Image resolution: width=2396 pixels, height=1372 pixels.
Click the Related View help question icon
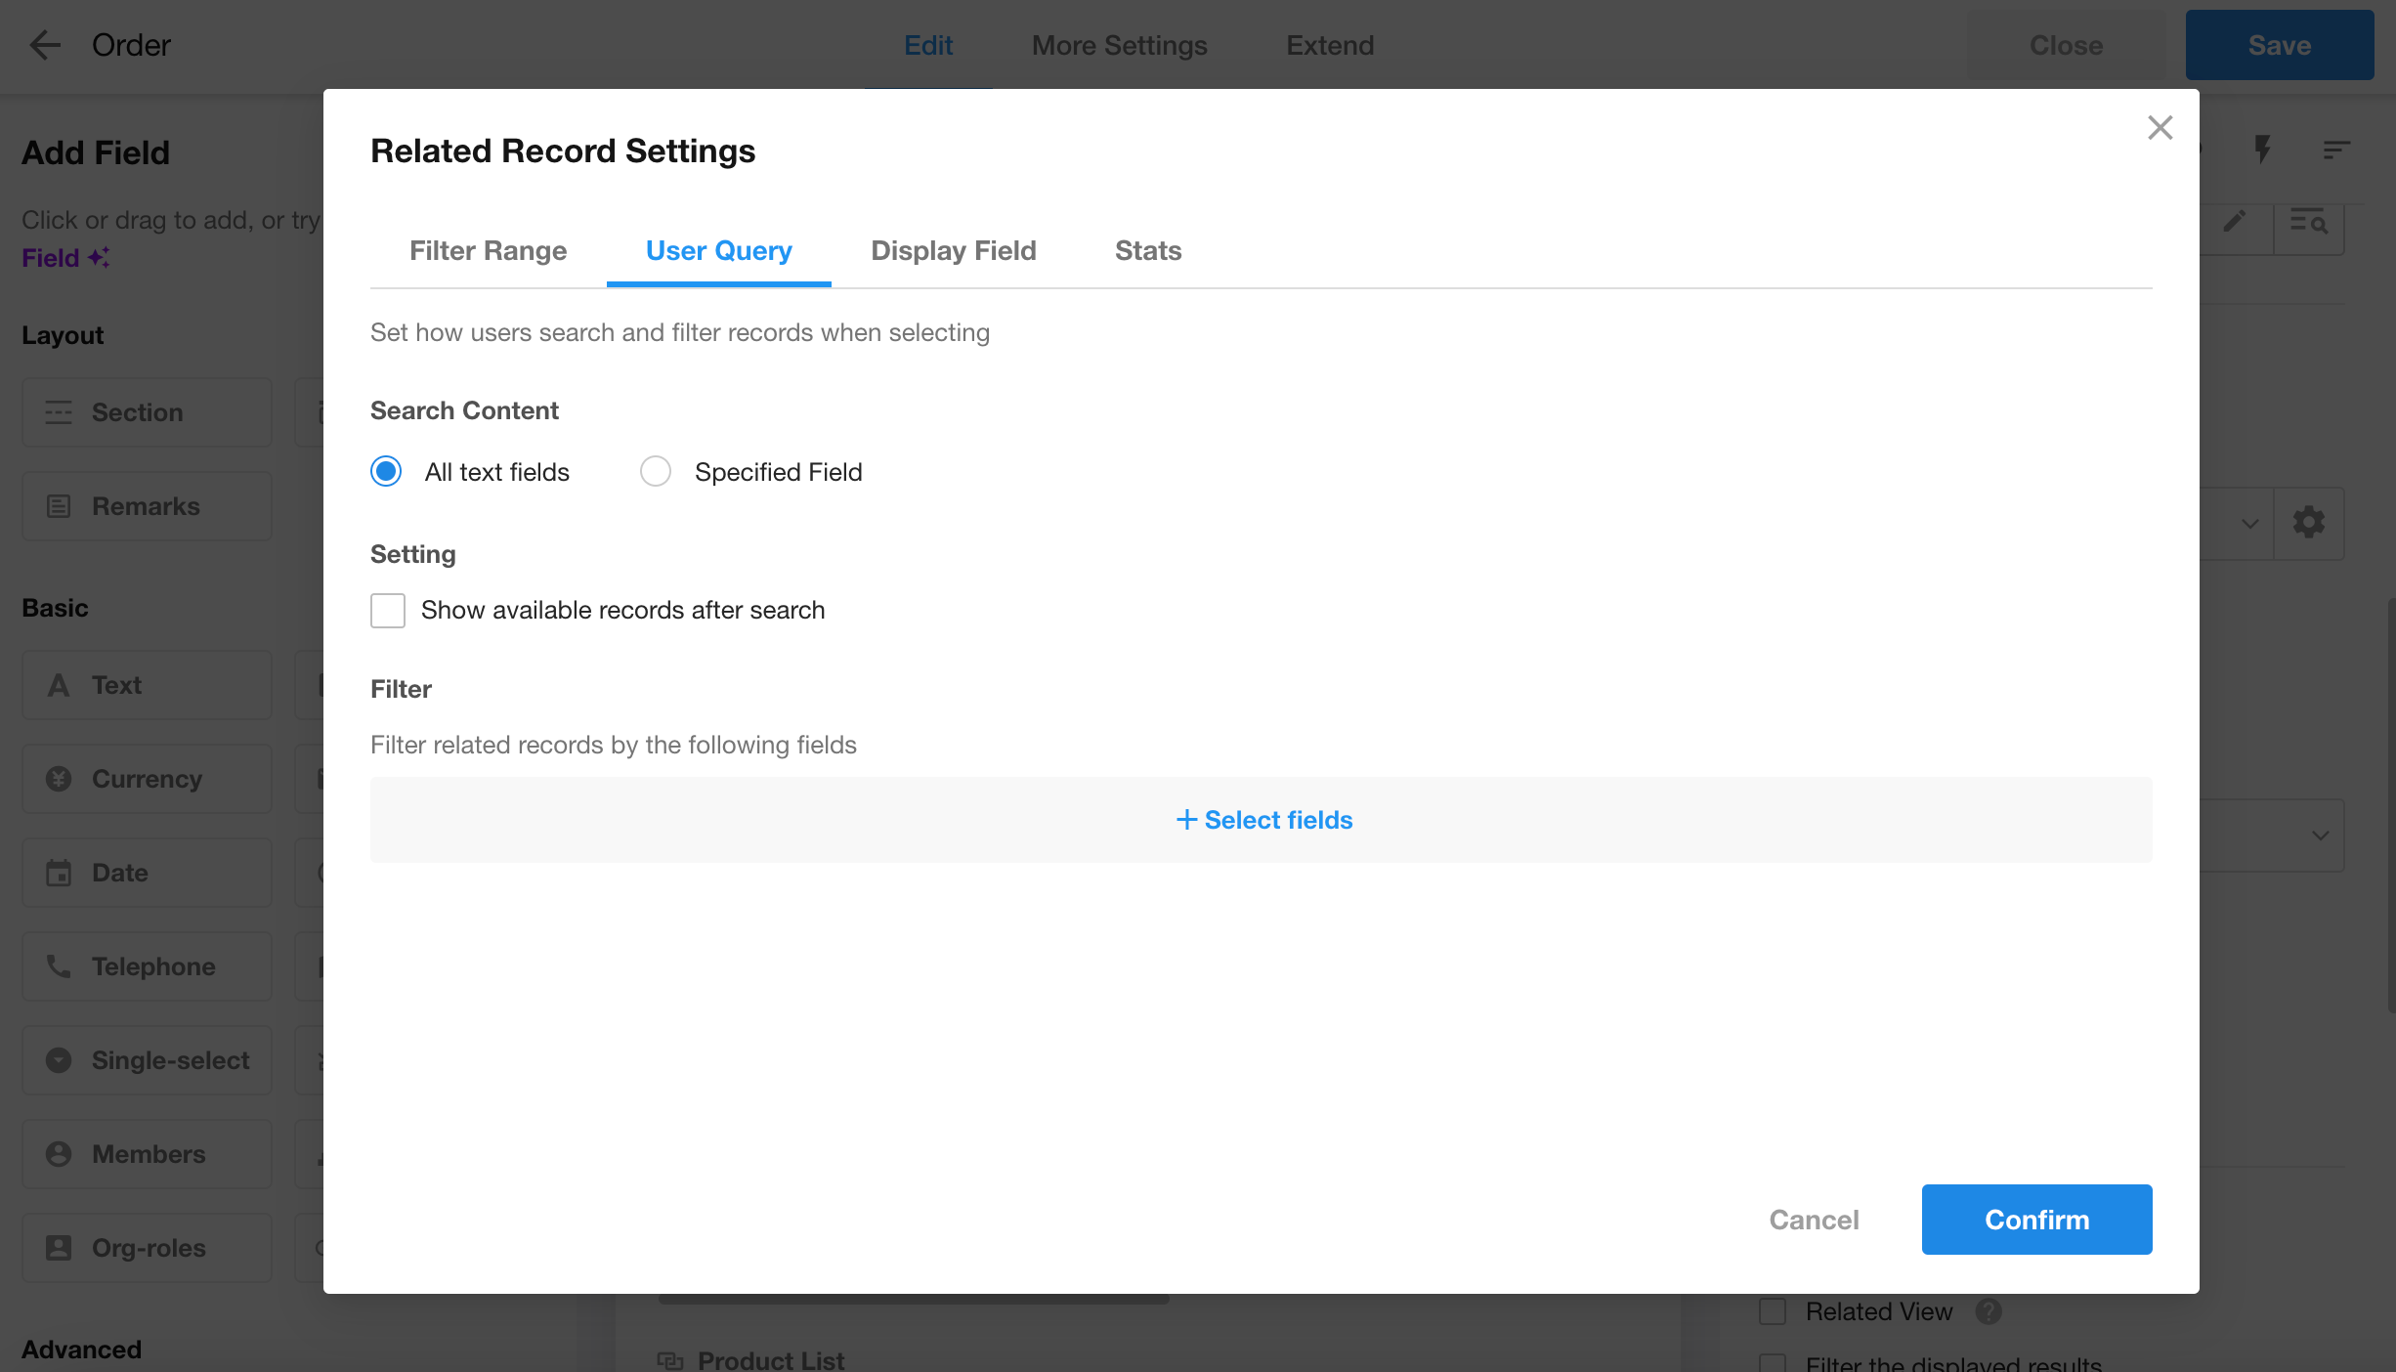tap(1988, 1311)
